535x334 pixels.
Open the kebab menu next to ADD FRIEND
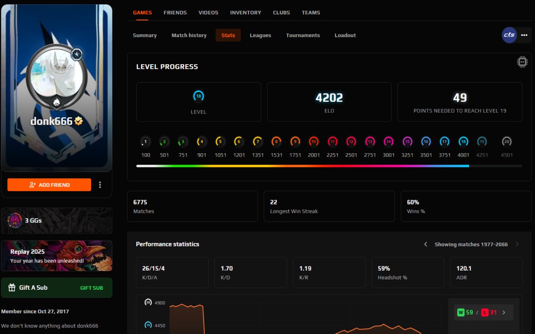pyautogui.click(x=100, y=185)
